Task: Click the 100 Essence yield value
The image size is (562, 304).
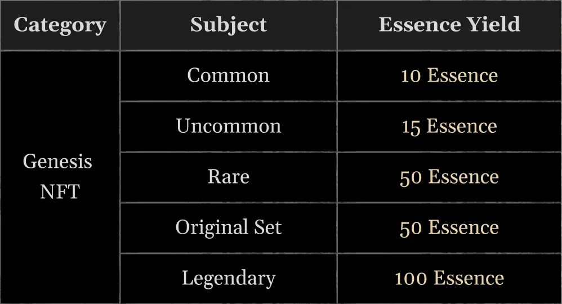Action: [449, 279]
